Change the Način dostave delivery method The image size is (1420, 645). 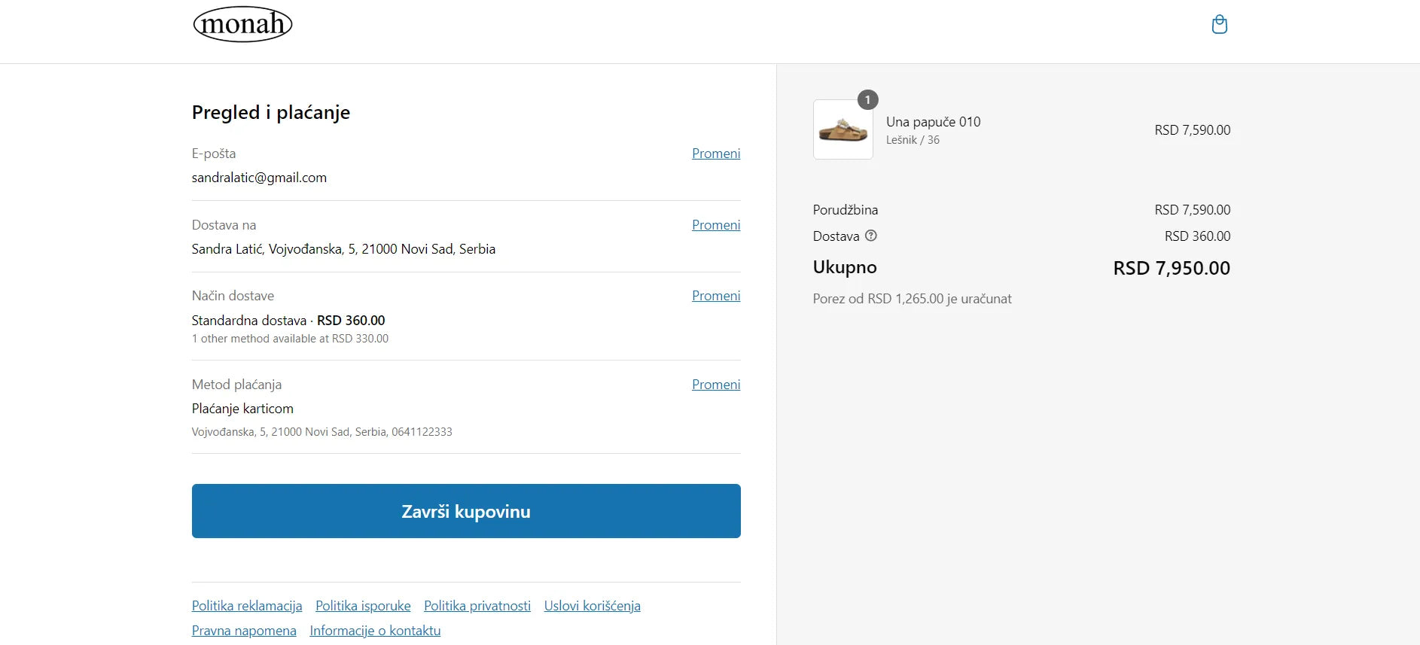715,296
